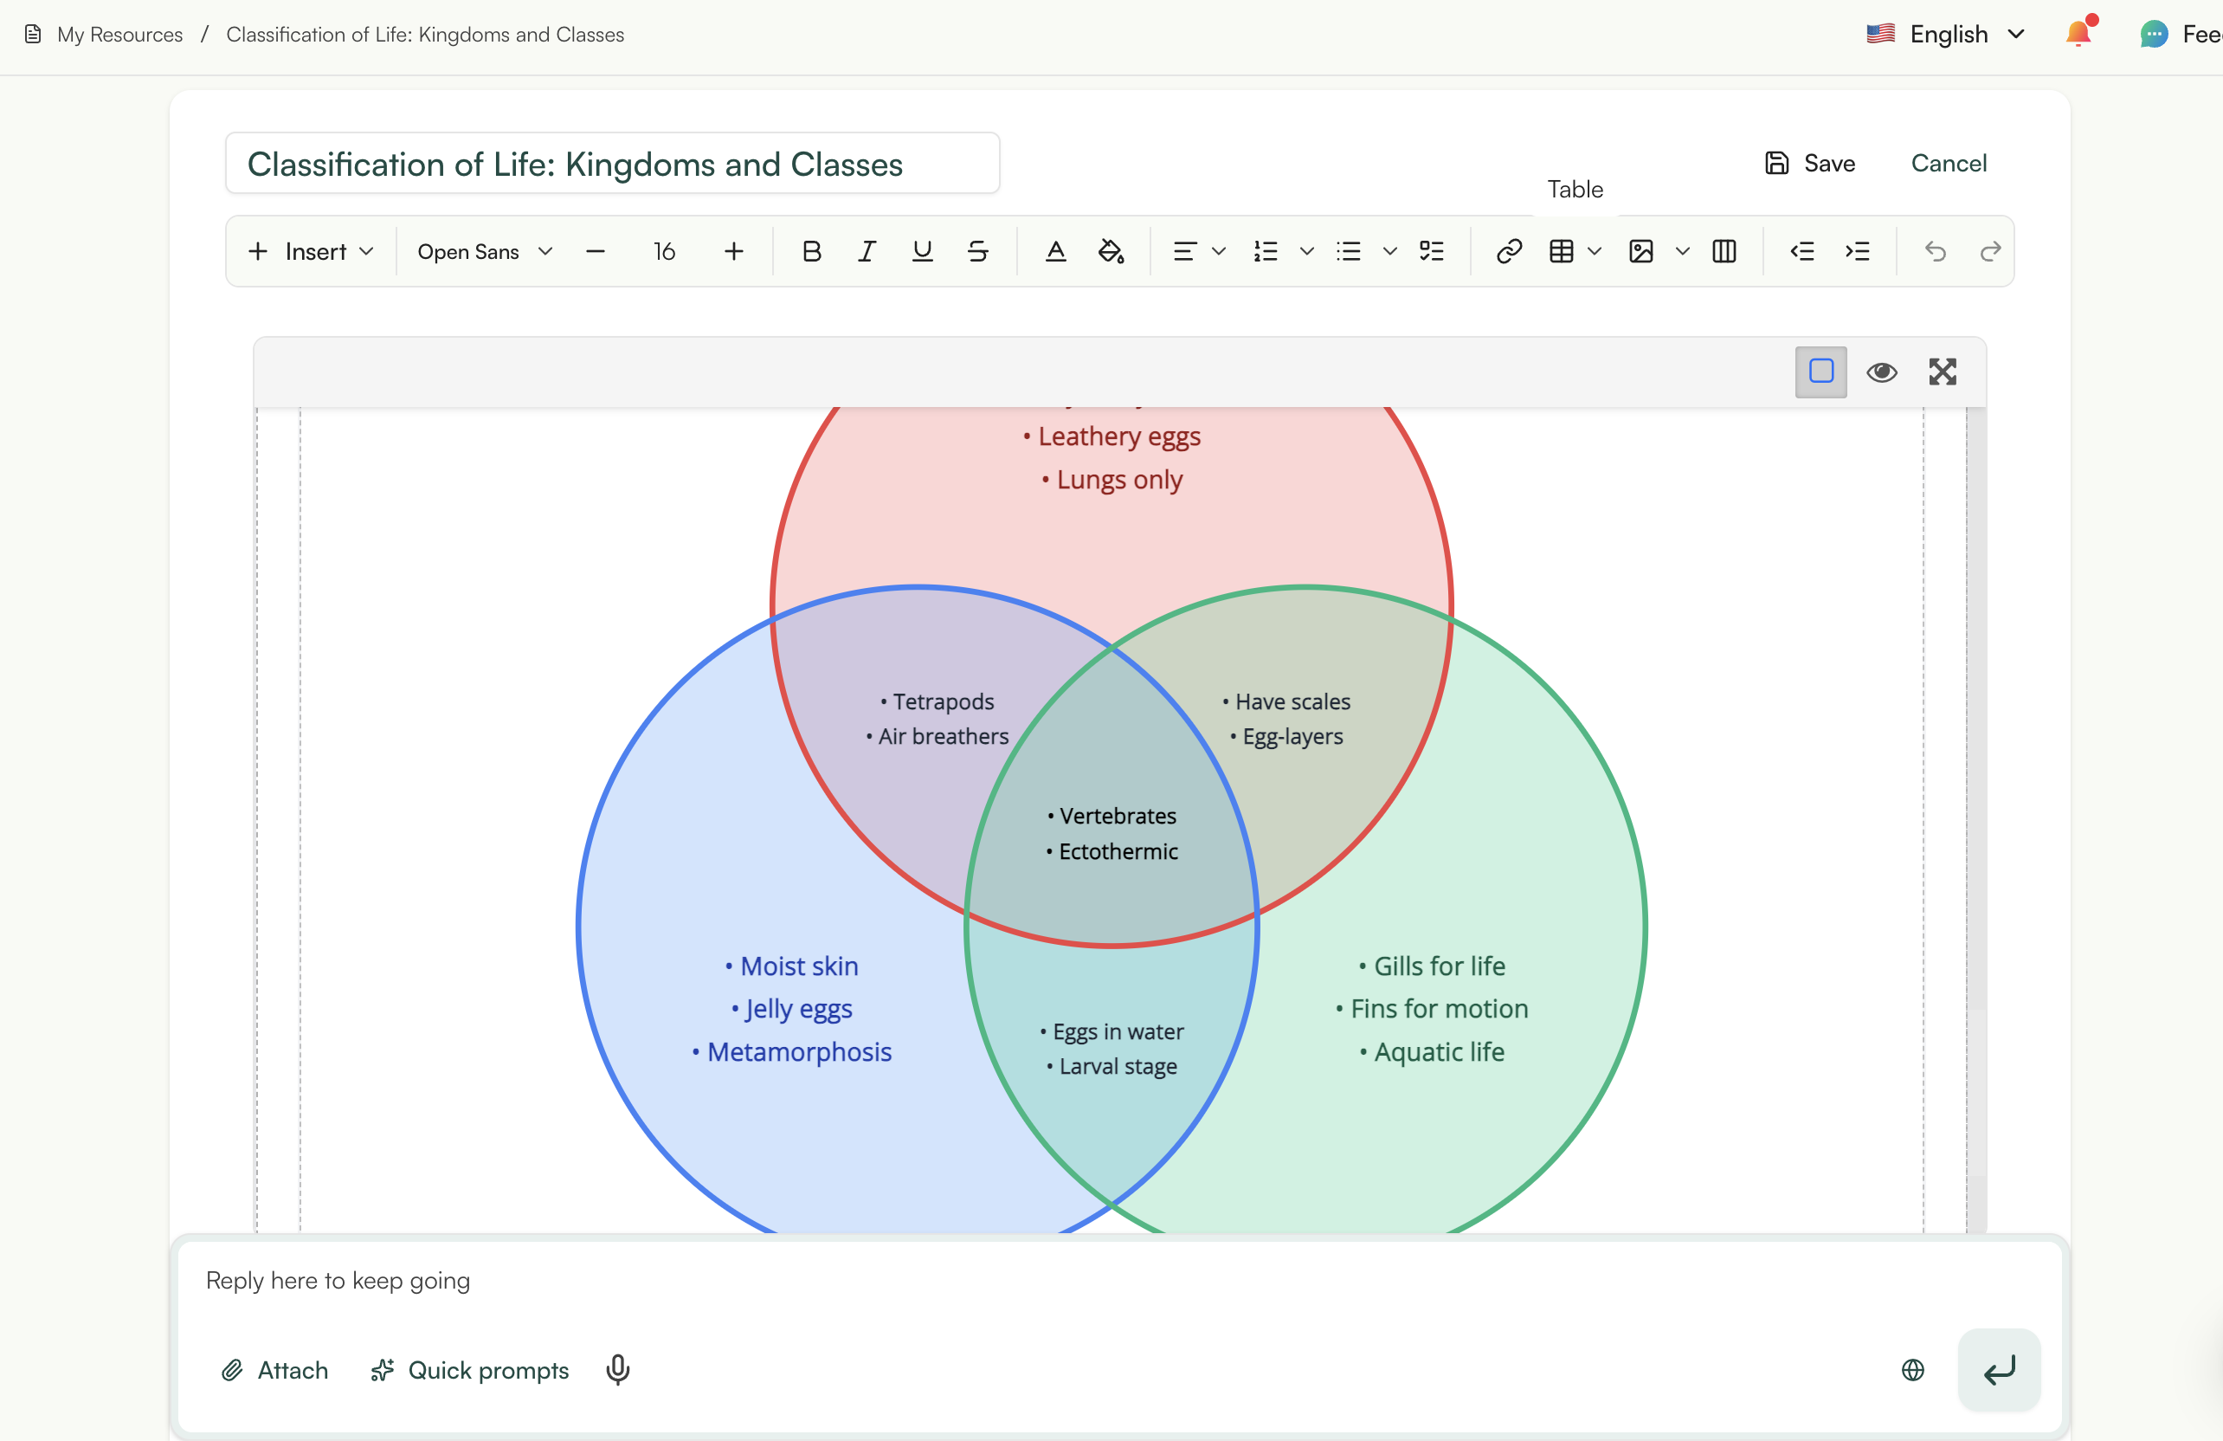Screen dimensions: 2223x1441
Task: Start voice input with the microphone
Action: 617,1370
